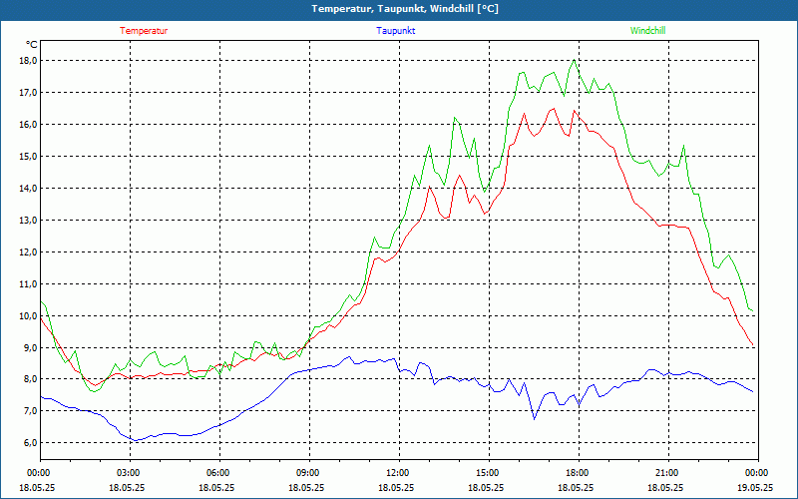
Task: Click the 03:00 time label
Action: (x=131, y=473)
